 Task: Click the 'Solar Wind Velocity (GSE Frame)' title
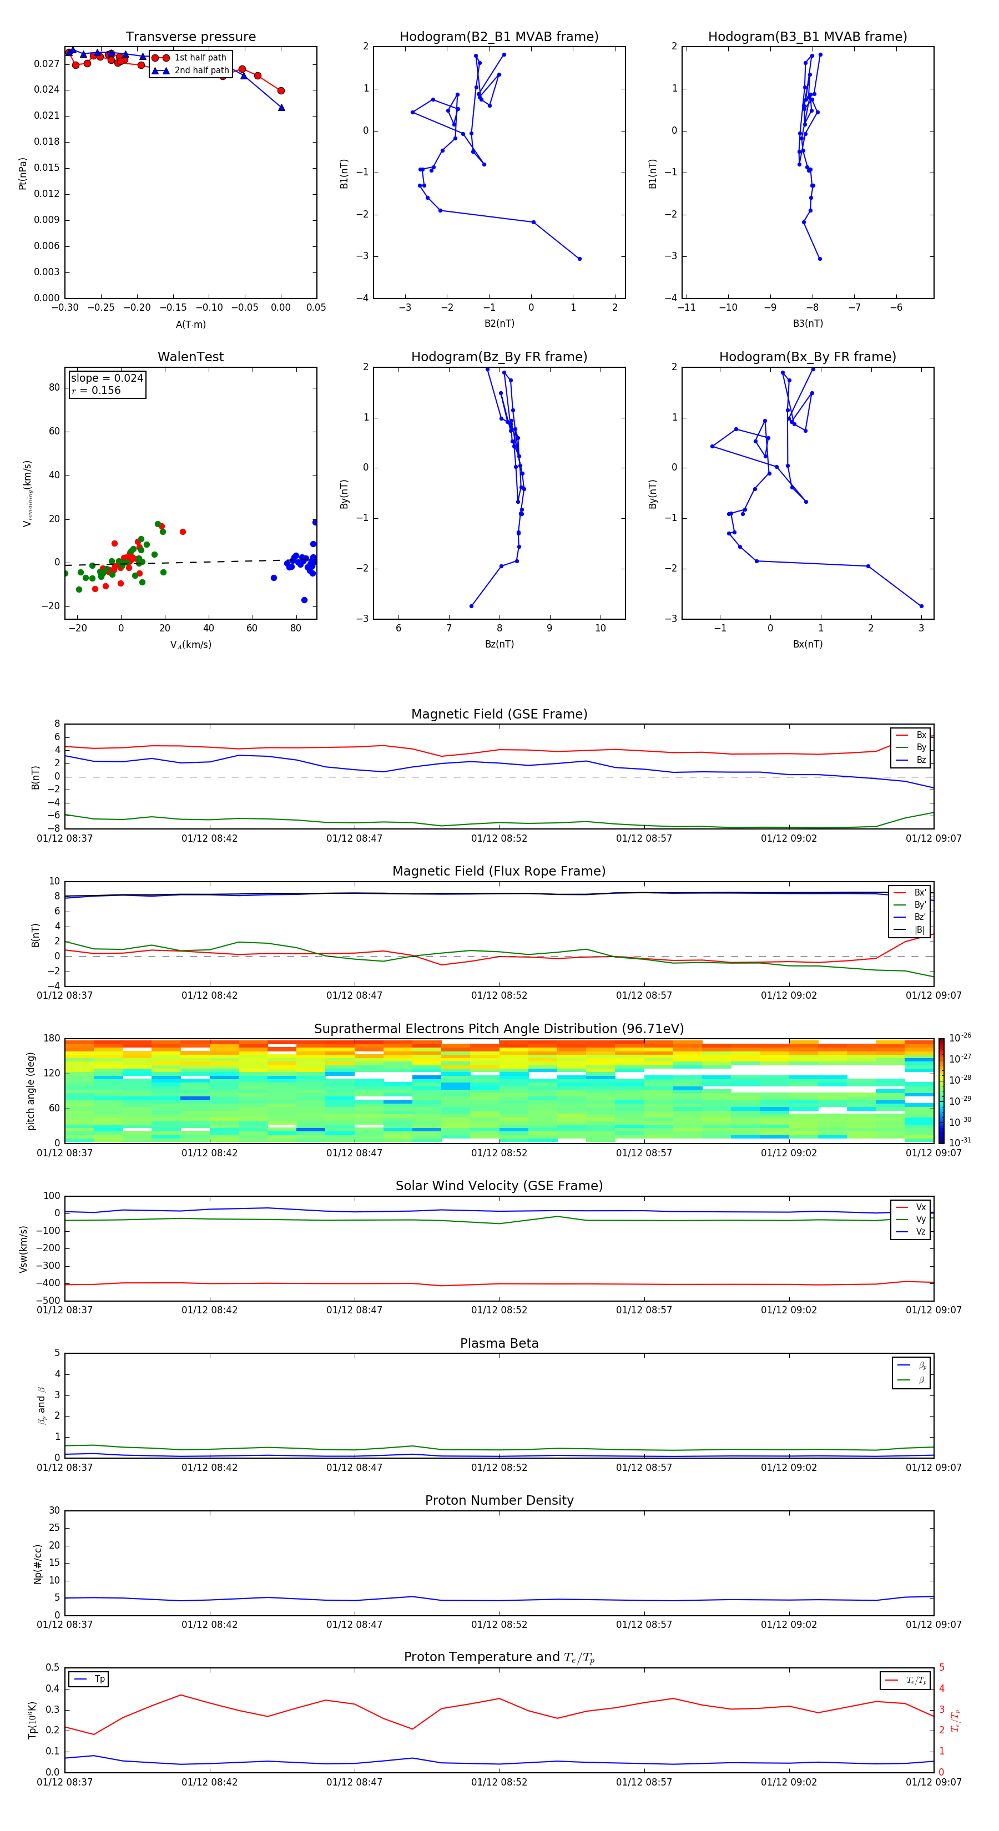(499, 1186)
